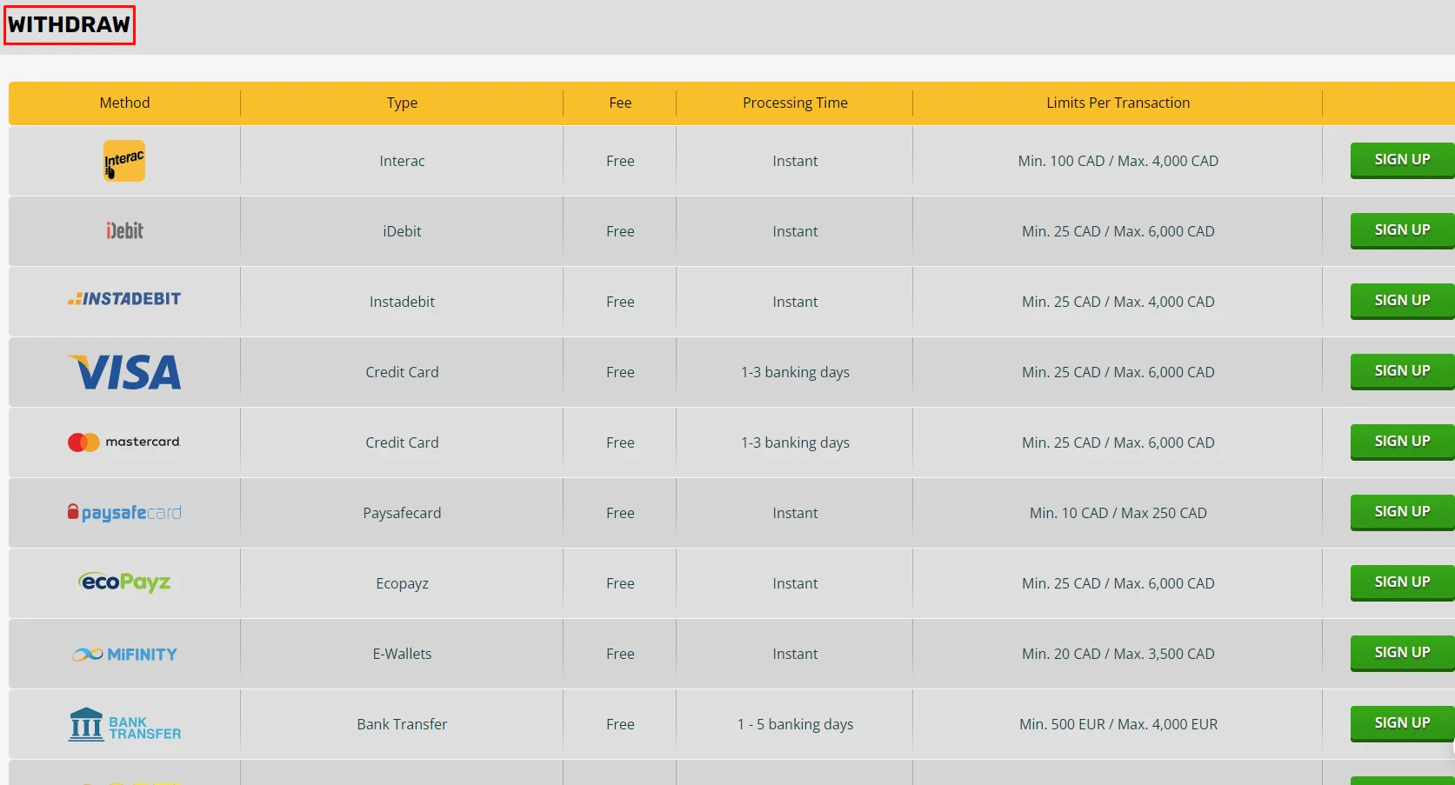Click the Mastercard logo
The width and height of the screenshot is (1455, 785).
[x=124, y=442]
